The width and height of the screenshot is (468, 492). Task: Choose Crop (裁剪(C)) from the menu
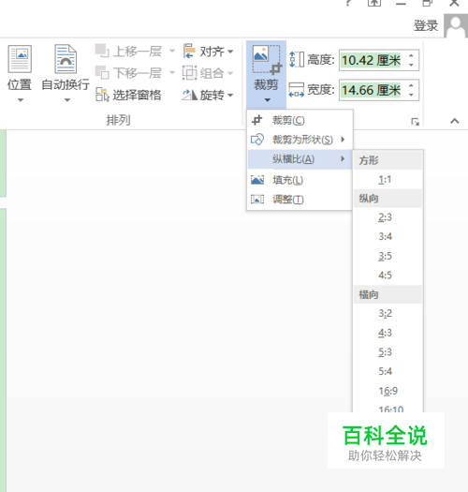pyautogui.click(x=300, y=120)
